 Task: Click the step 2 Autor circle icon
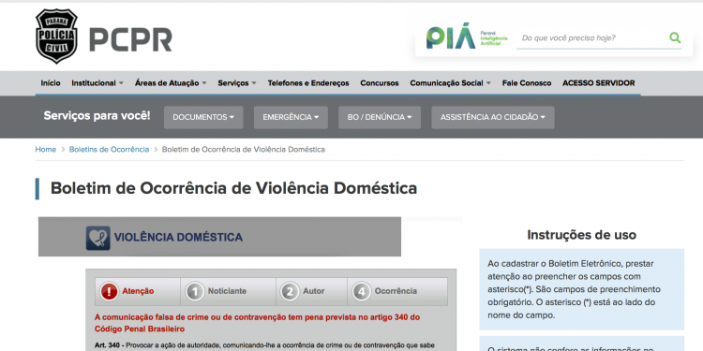[290, 291]
